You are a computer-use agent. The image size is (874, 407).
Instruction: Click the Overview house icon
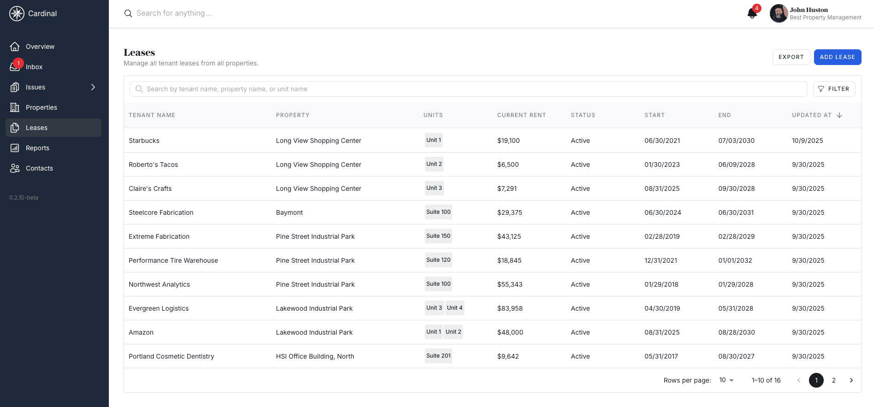coord(15,47)
